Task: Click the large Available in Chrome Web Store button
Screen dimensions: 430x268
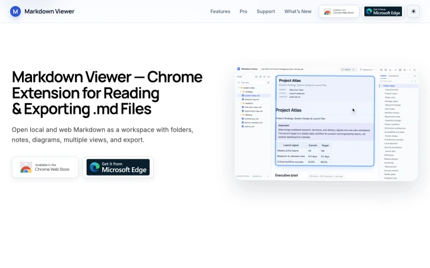Action: [x=45, y=167]
